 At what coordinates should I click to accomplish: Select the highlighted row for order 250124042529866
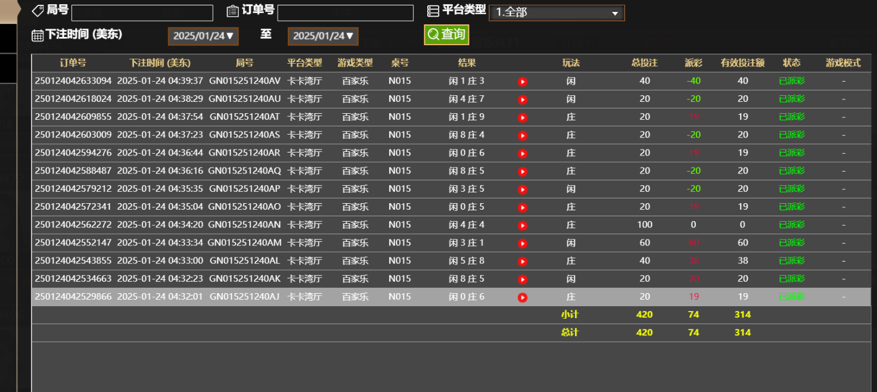click(238, 296)
